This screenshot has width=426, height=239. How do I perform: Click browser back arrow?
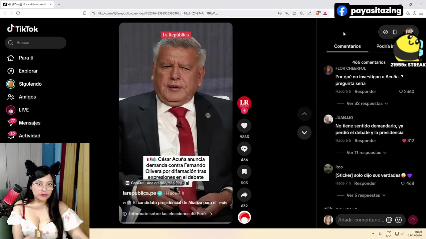[x=5, y=13]
